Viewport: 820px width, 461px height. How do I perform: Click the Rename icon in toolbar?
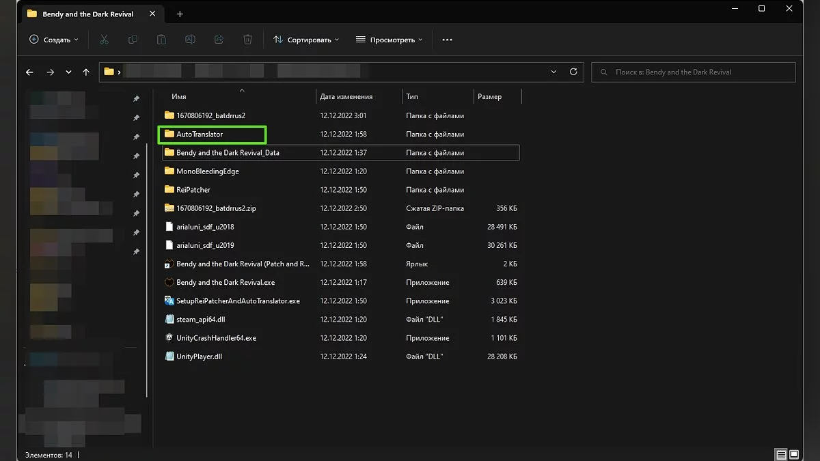pos(191,40)
